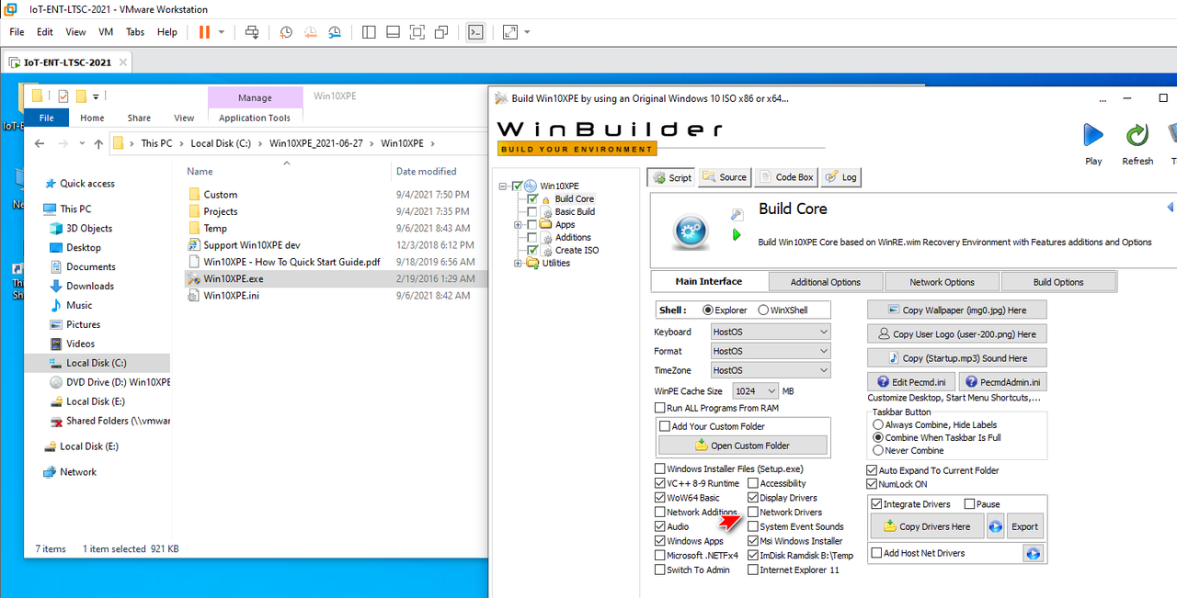Click small green run arrow beside Build Core
Image resolution: width=1177 pixels, height=598 pixels.
click(x=736, y=235)
